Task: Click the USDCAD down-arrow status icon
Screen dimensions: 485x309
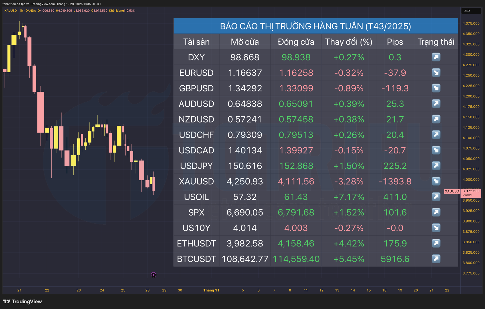Action: click(x=436, y=150)
